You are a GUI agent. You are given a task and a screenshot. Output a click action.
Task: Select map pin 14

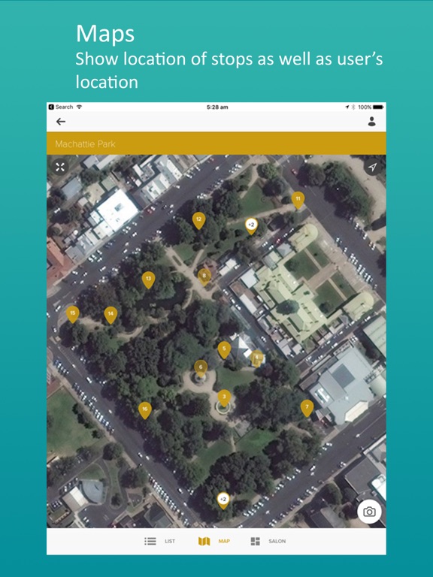pos(111,315)
